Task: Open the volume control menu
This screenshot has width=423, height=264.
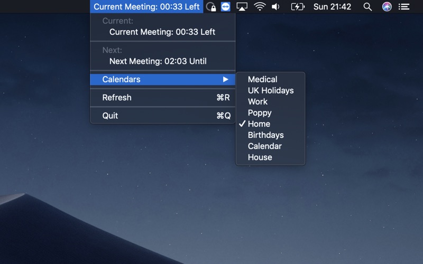Action: coord(275,6)
